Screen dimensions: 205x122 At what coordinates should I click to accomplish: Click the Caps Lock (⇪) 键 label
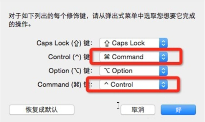64,43
